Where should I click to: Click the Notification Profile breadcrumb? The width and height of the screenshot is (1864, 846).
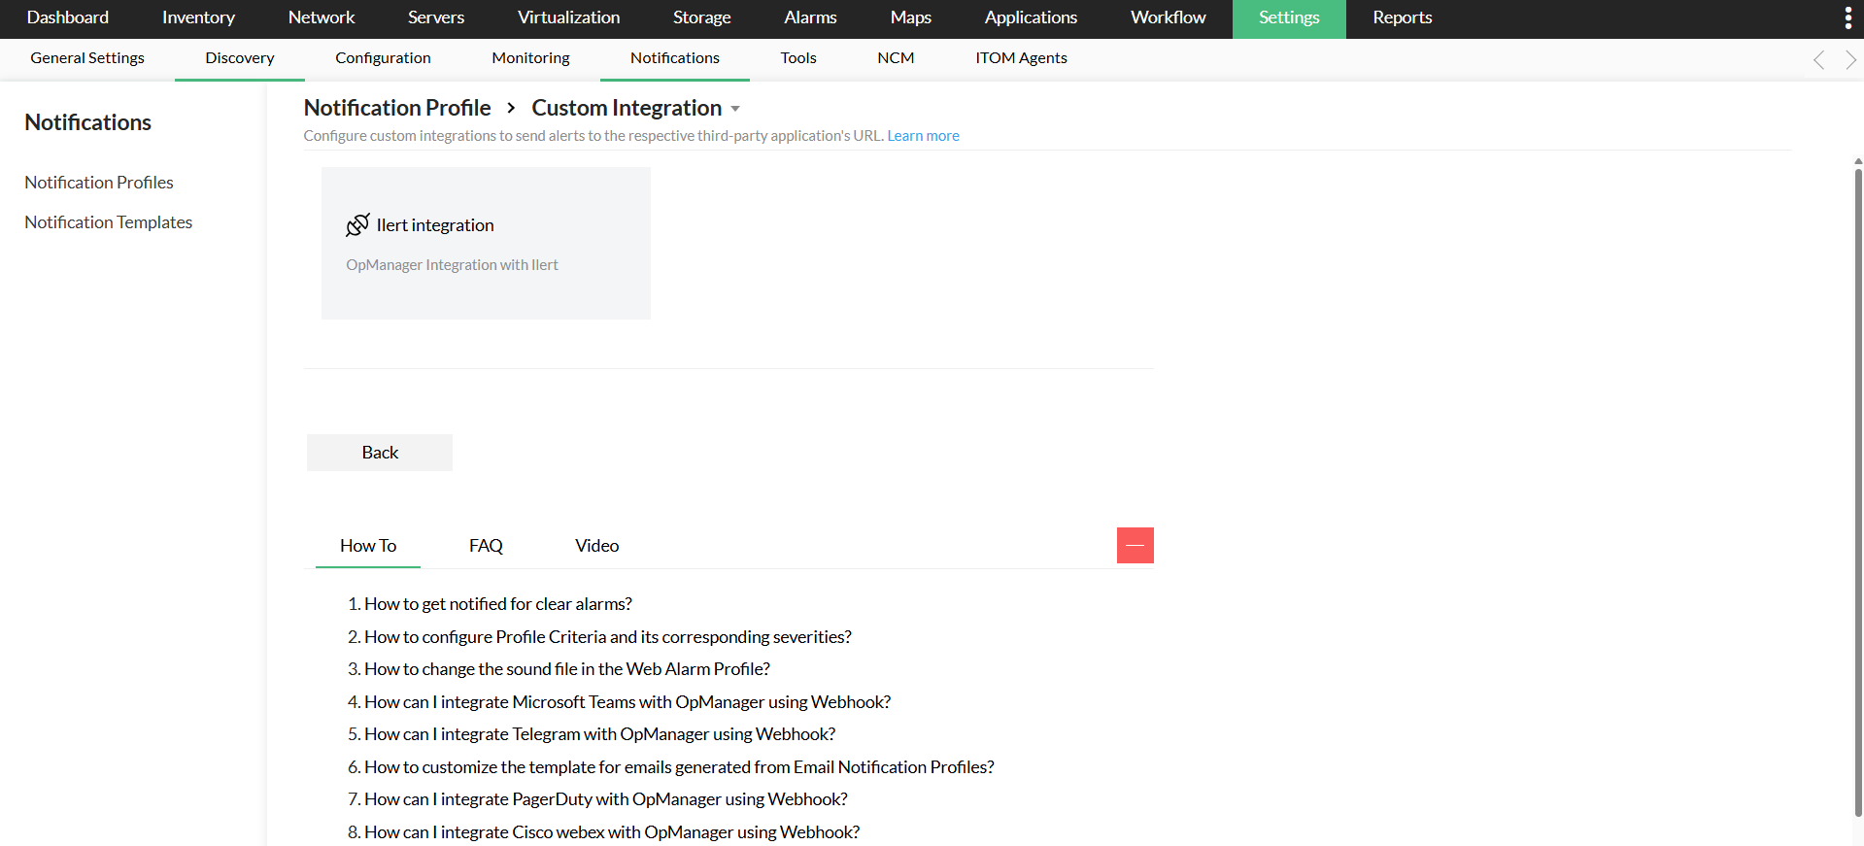tap(397, 108)
